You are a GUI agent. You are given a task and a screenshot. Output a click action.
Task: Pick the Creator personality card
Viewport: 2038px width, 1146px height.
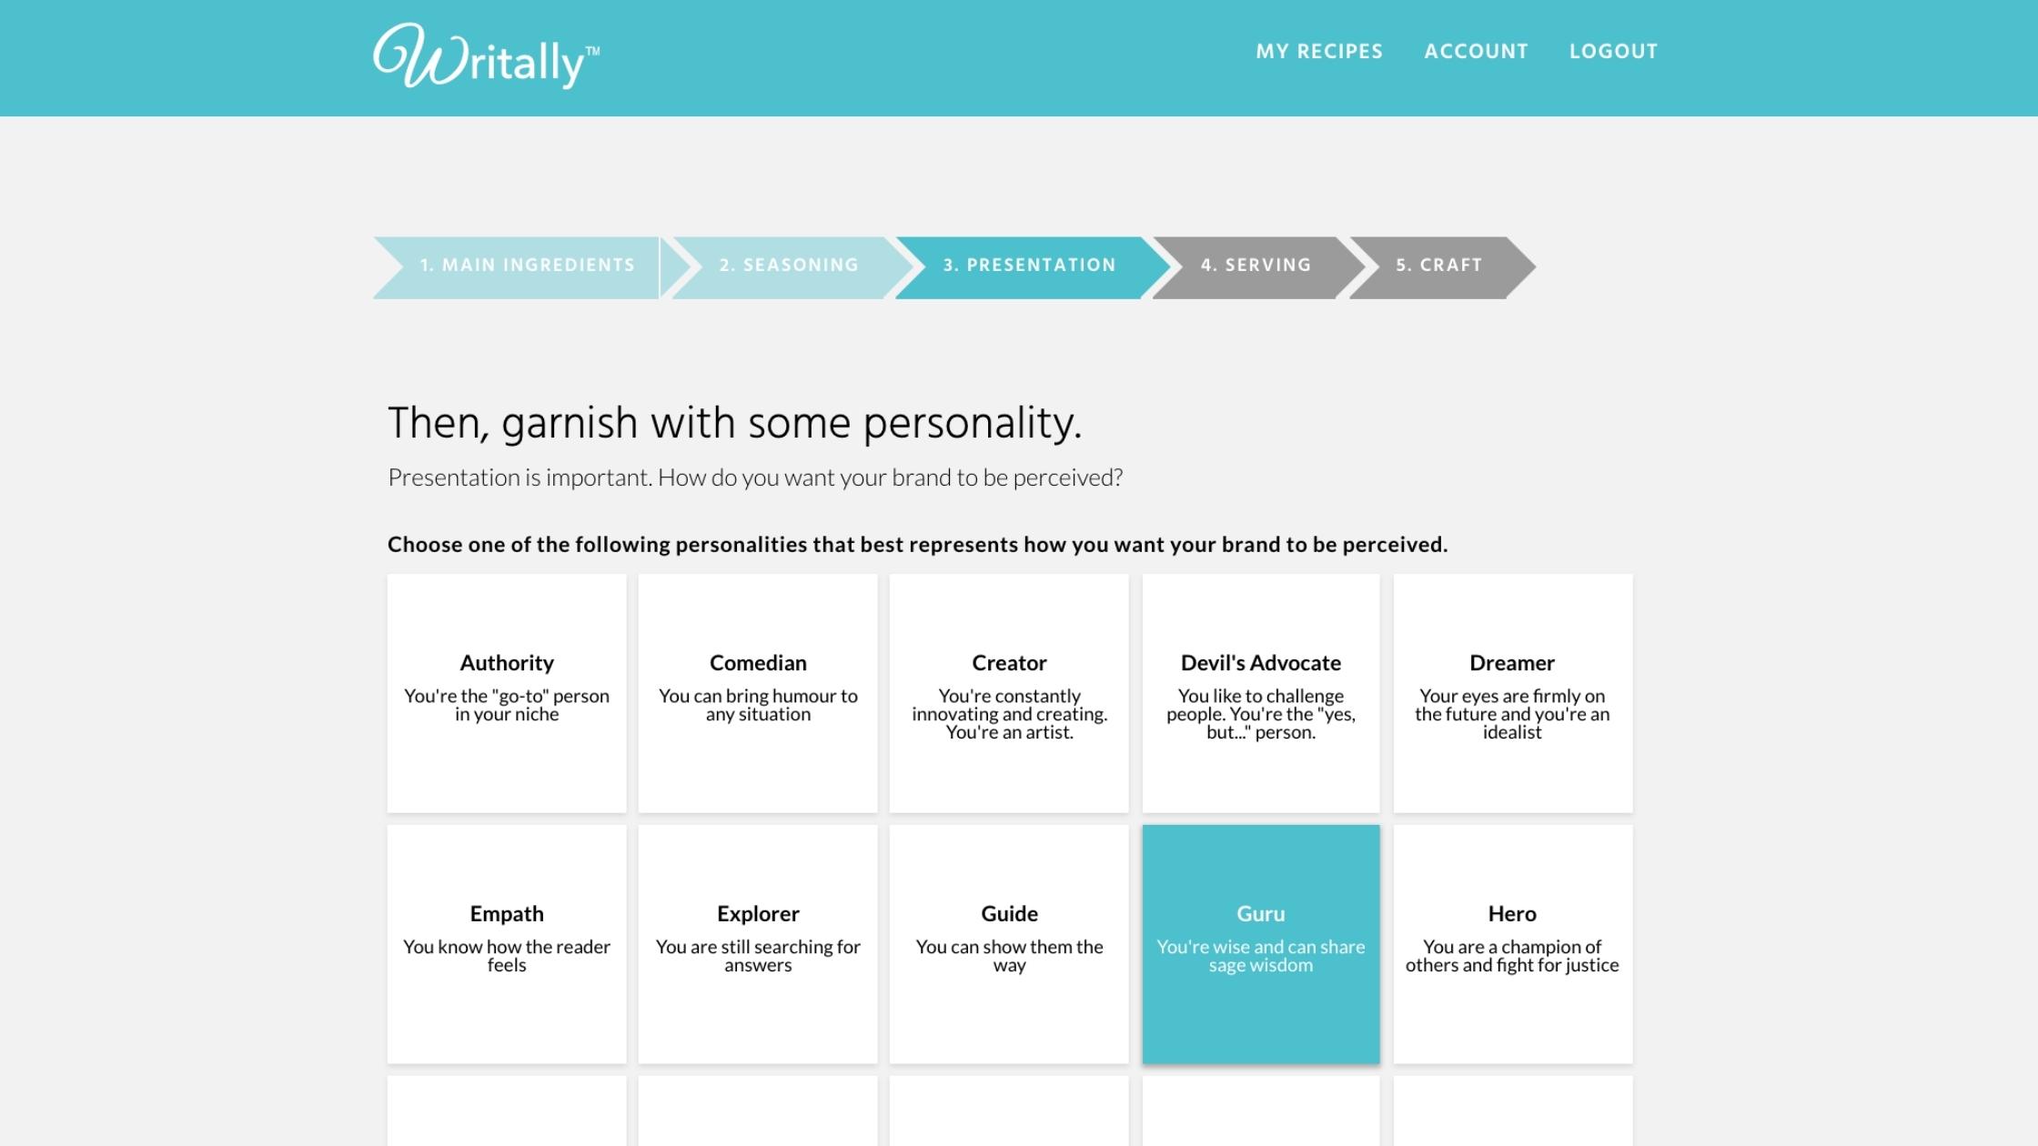tap(1009, 693)
